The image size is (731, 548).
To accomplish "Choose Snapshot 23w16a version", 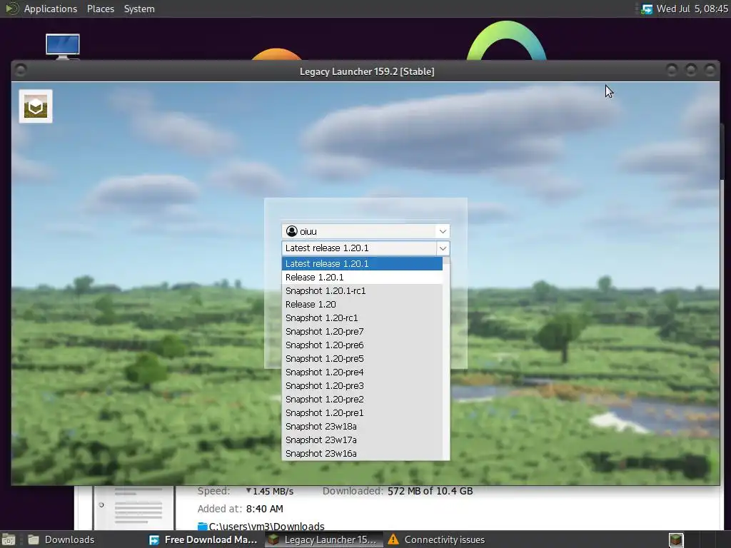I will (x=362, y=453).
